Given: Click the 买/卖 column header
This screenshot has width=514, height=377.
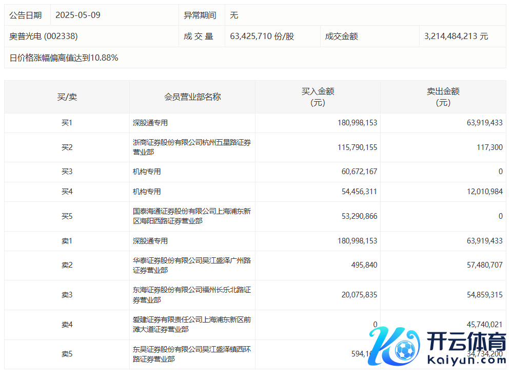Looking at the screenshot, I should click(x=67, y=97).
